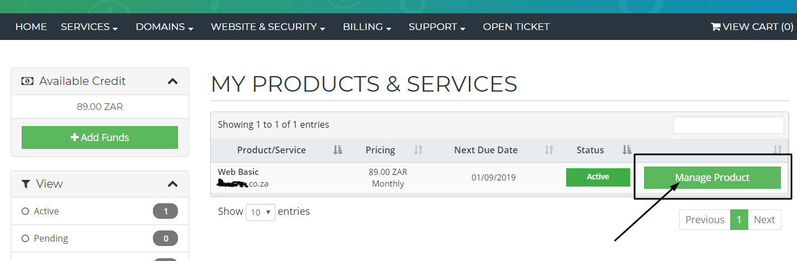Image resolution: width=797 pixels, height=261 pixels.
Task: Focus the table search input field
Action: click(728, 125)
